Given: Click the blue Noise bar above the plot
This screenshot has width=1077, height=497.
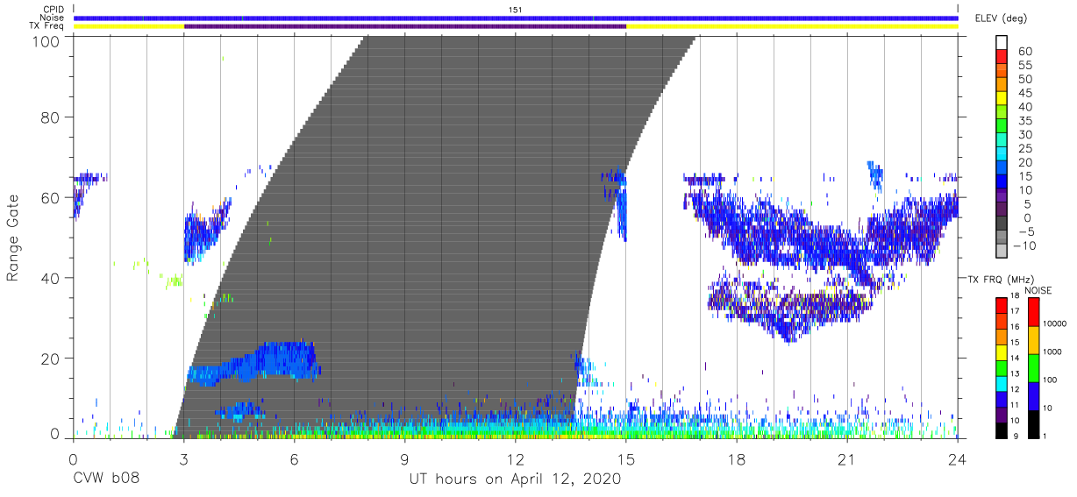Looking at the screenshot, I should [x=516, y=18].
